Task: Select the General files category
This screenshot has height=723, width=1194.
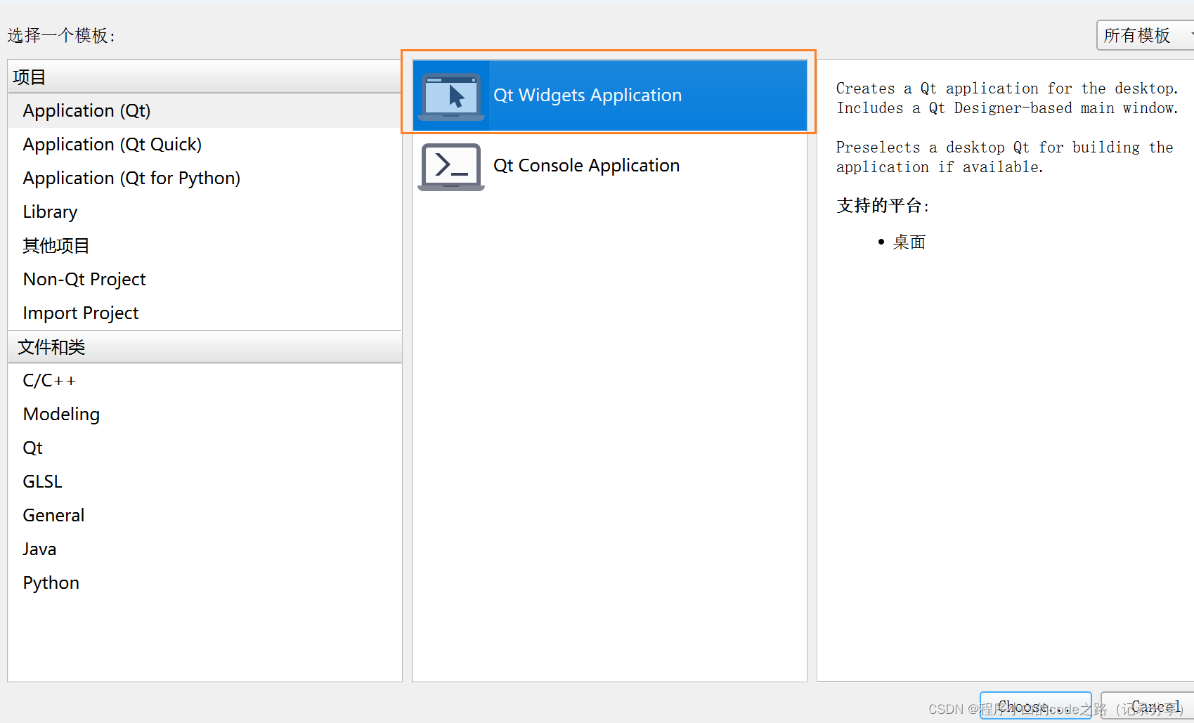Action: tap(205, 515)
